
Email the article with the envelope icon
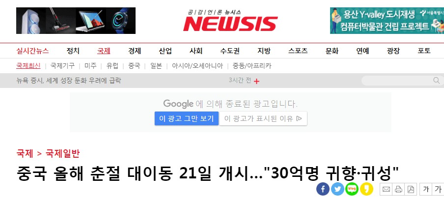(386, 189)
